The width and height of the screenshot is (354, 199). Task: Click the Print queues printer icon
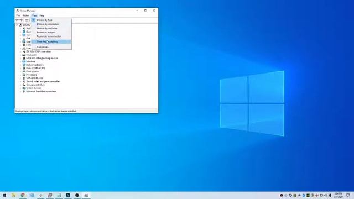(24, 71)
